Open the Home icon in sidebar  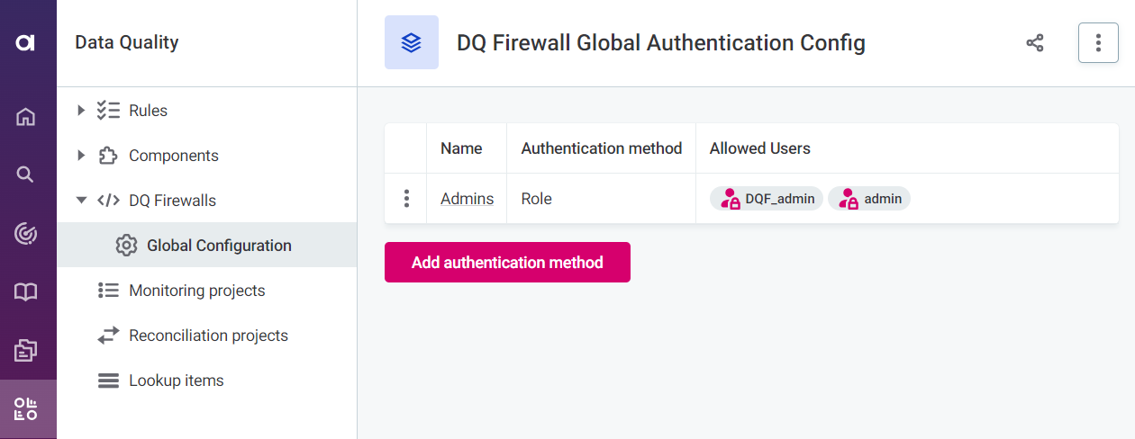(26, 116)
